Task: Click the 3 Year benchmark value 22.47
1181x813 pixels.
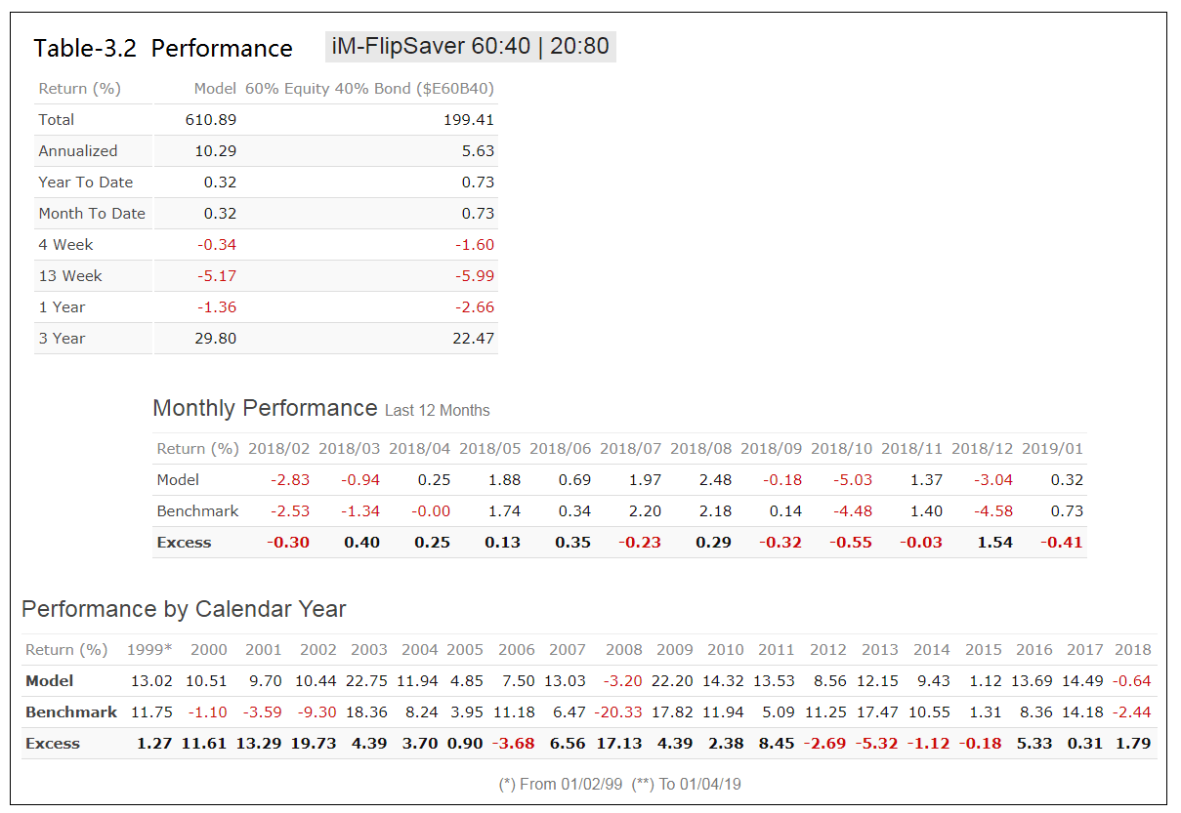Action: pos(473,339)
